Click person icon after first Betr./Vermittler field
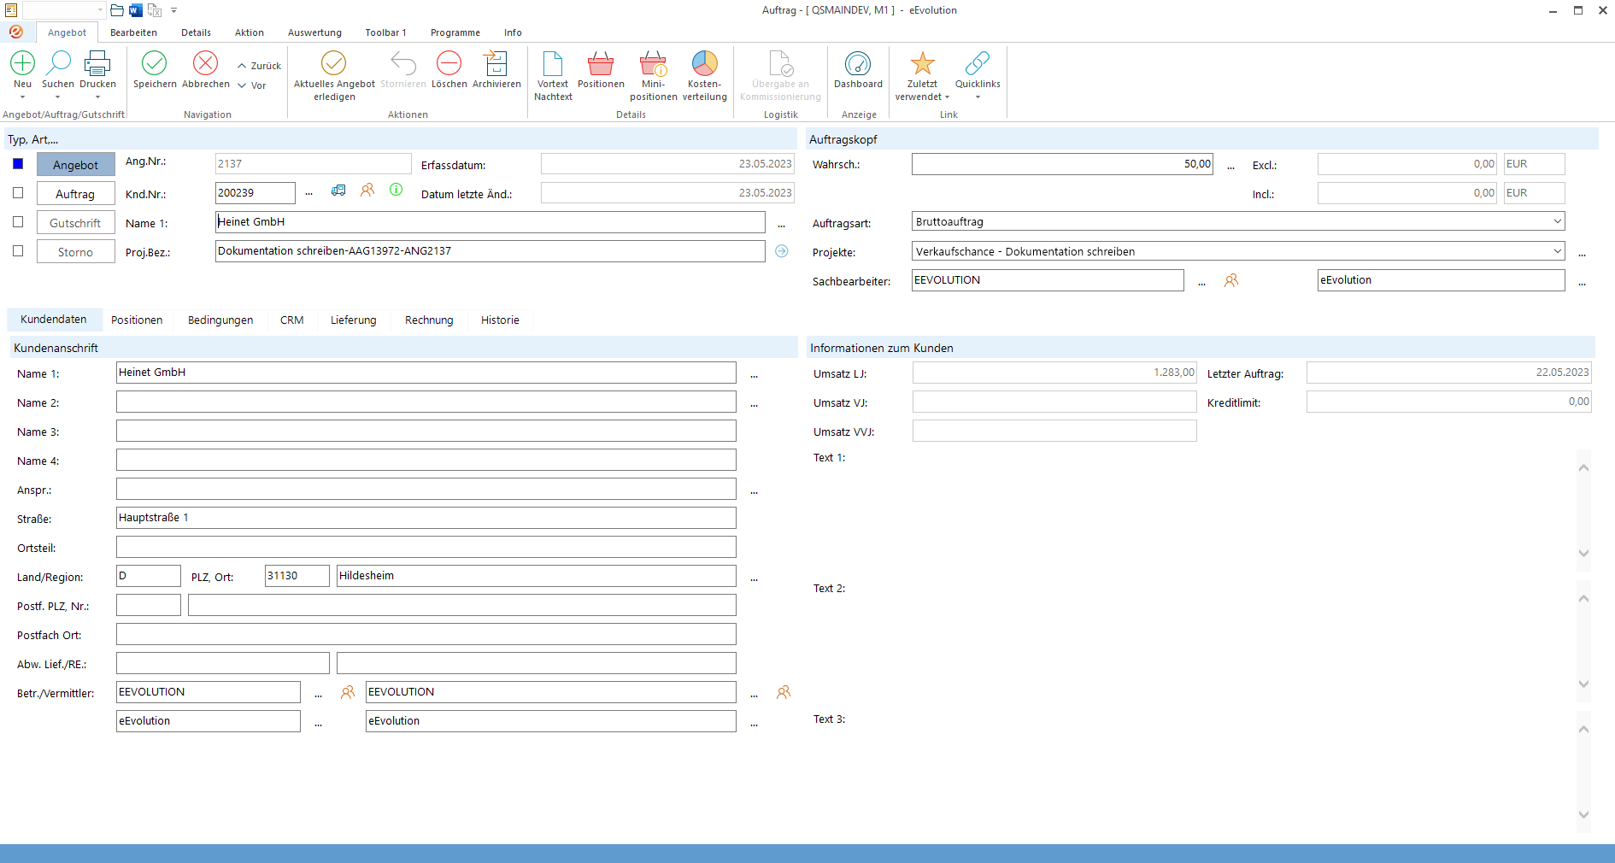Screen dimensions: 1615x863 click(x=348, y=692)
